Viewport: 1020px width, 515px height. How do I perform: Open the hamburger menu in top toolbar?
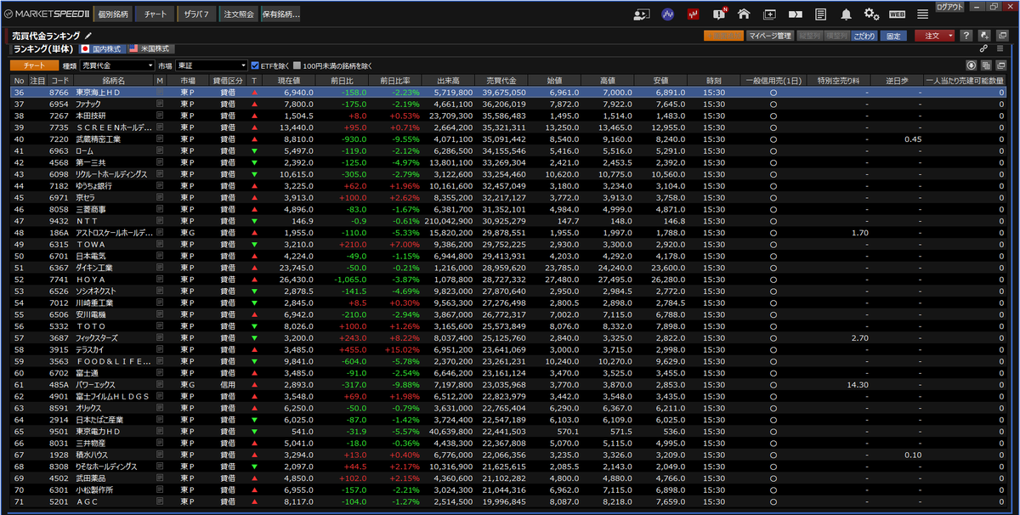click(x=923, y=14)
